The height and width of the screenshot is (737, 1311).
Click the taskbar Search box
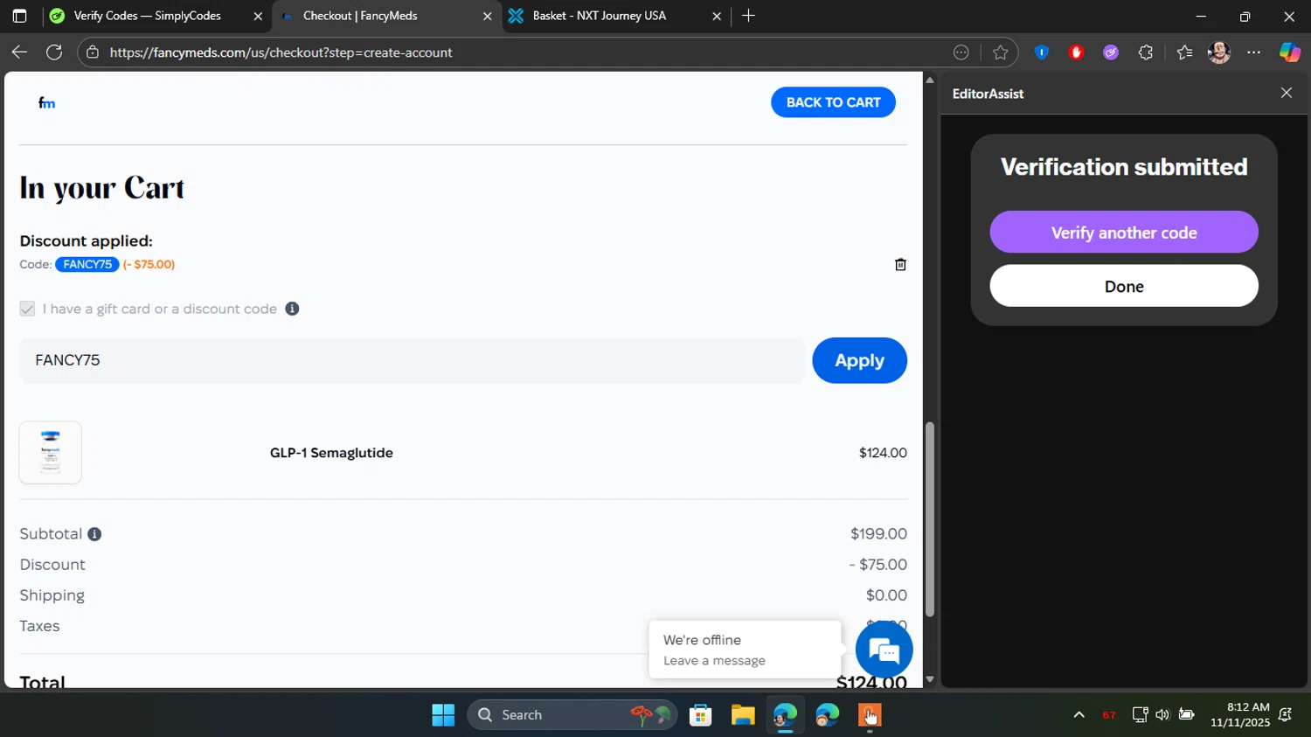(572, 715)
